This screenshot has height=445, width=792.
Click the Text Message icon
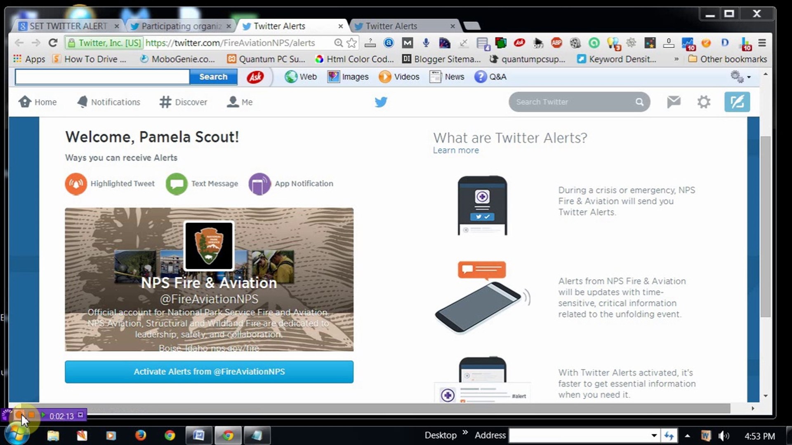click(177, 184)
